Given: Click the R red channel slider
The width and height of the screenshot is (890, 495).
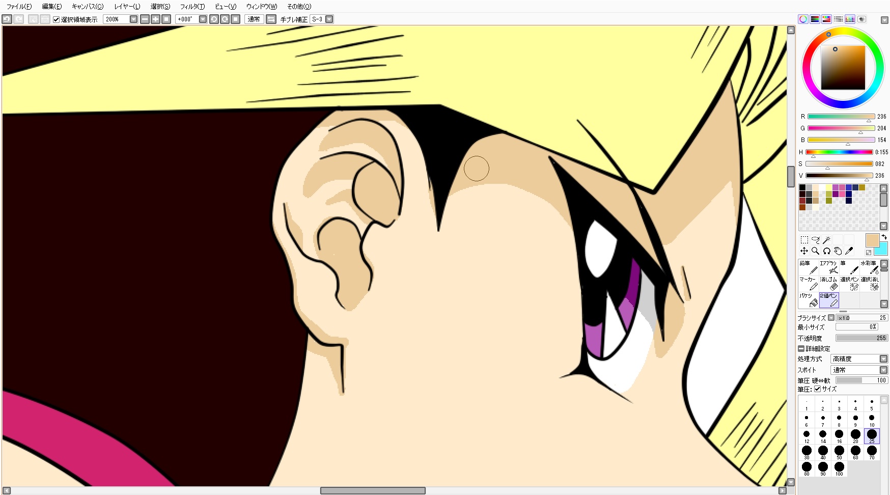Looking at the screenshot, I should pos(841,117).
